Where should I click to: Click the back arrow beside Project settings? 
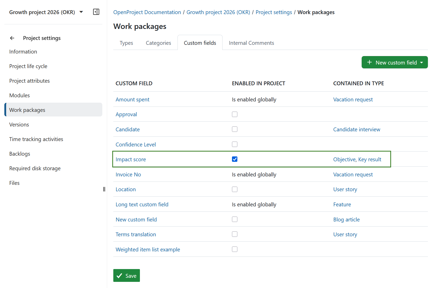point(12,38)
